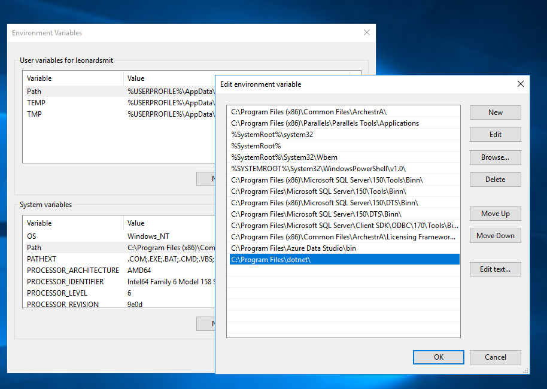Select the Parallels Tools Applications path
Viewport: 547px width, 389px height.
325,123
